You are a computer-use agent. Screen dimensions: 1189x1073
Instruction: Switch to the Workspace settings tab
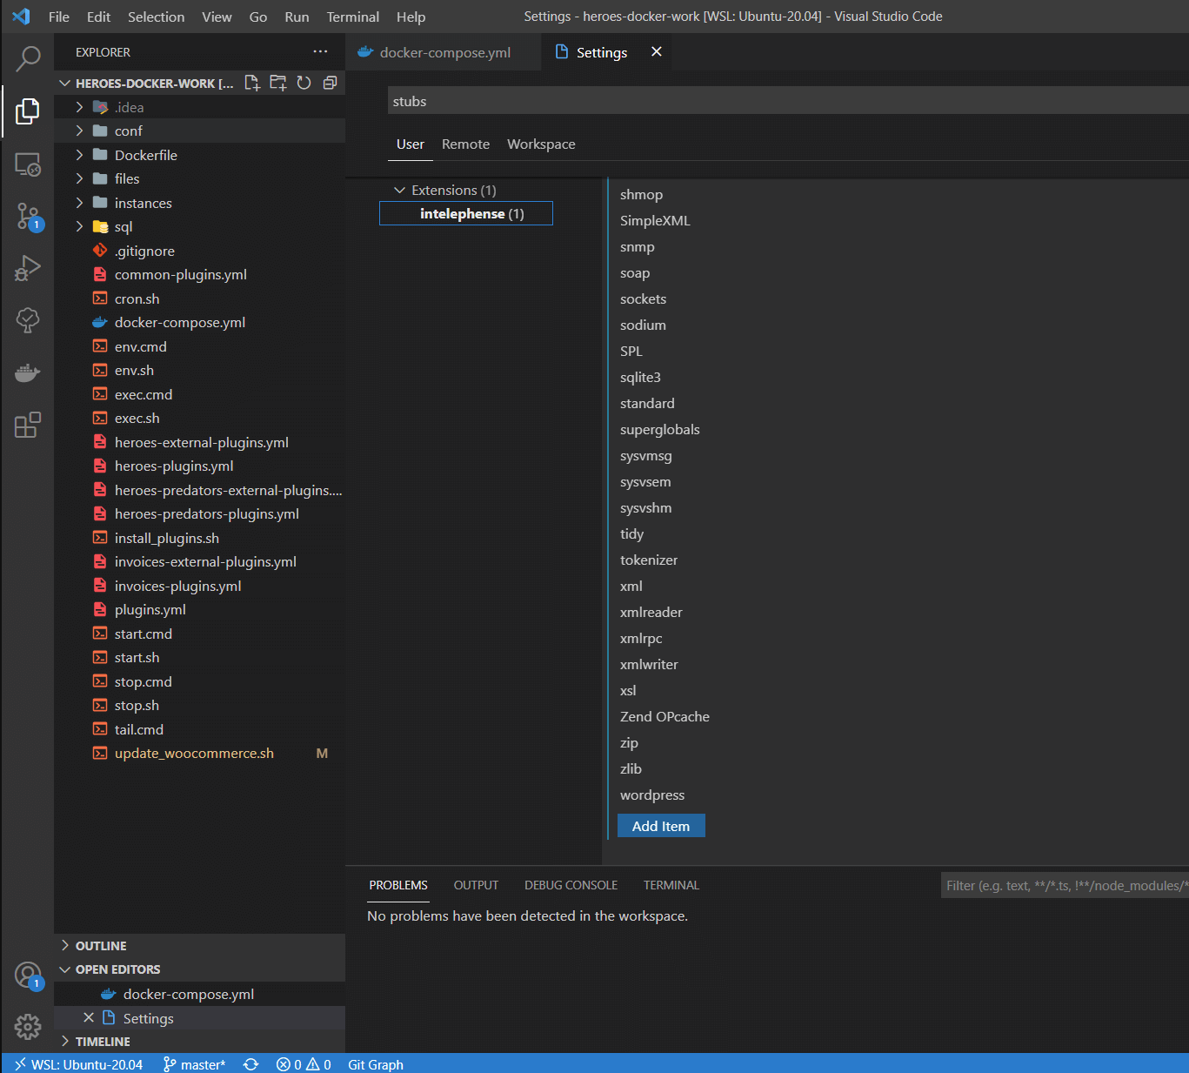coord(541,144)
